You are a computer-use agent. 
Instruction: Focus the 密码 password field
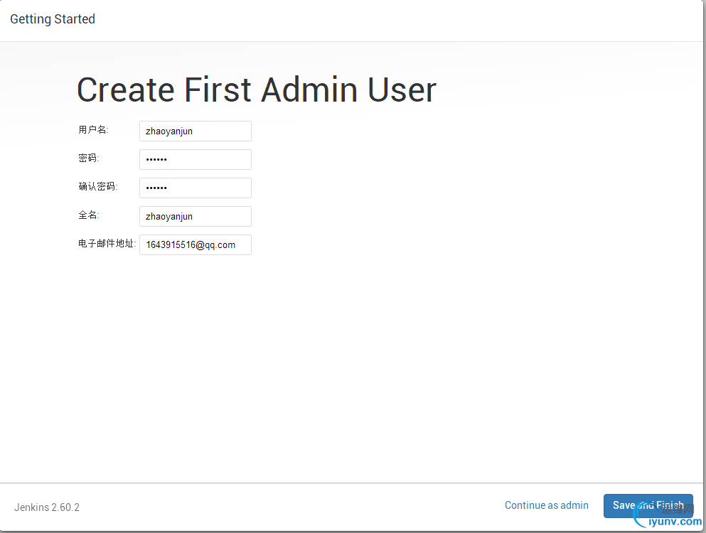[196, 159]
